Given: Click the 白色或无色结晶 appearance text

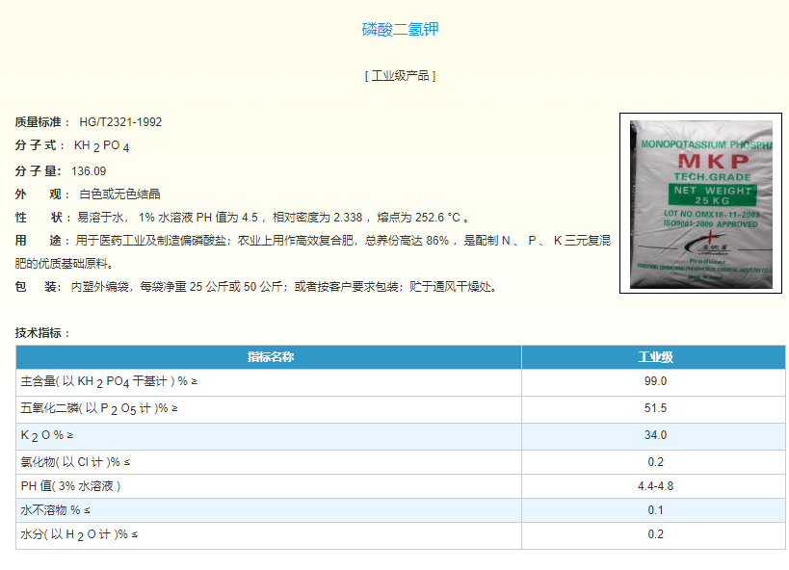Looking at the screenshot, I should coord(119,194).
